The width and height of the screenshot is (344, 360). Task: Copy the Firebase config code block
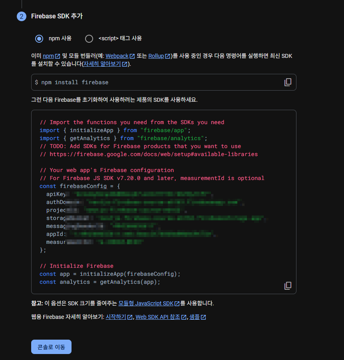288,286
